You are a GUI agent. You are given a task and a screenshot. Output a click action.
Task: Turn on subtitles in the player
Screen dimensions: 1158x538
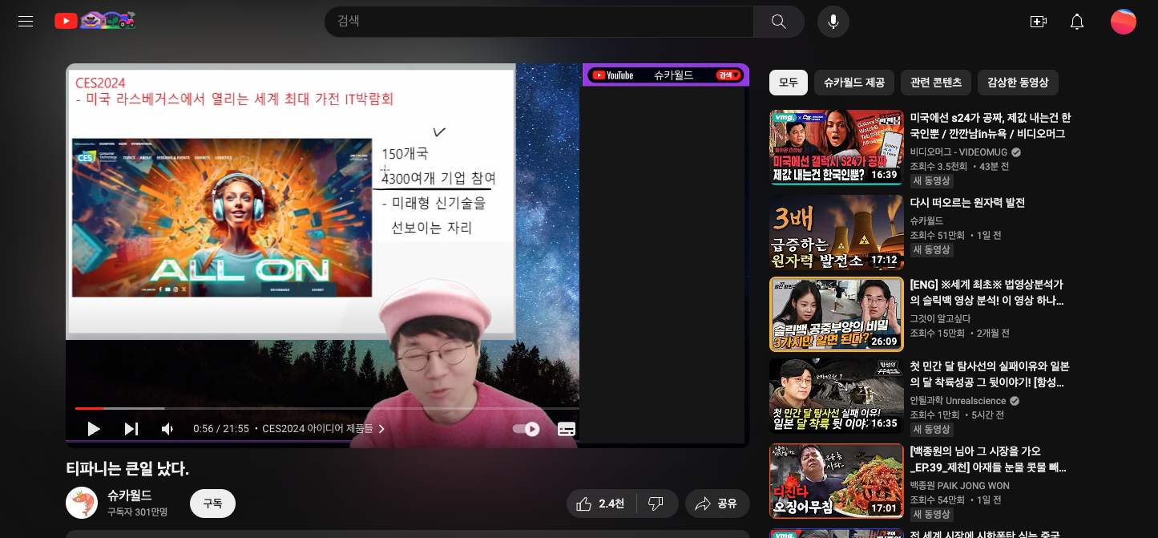pyautogui.click(x=567, y=429)
